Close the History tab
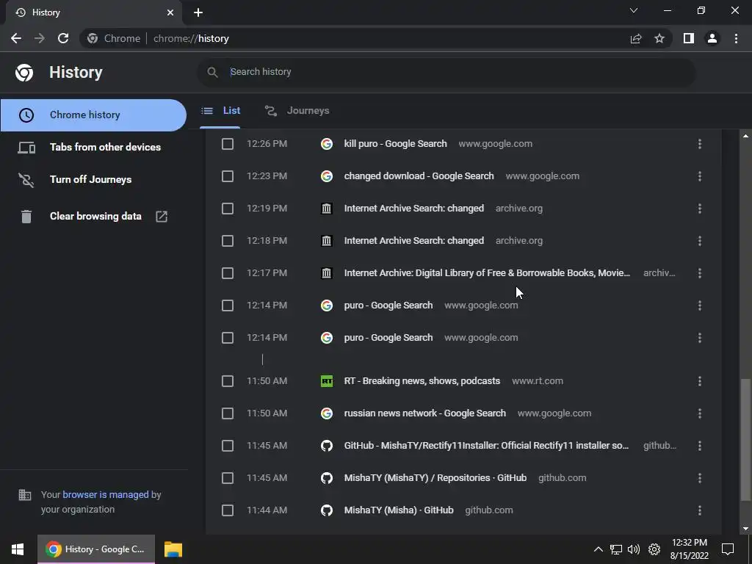The height and width of the screenshot is (564, 752). click(x=170, y=12)
